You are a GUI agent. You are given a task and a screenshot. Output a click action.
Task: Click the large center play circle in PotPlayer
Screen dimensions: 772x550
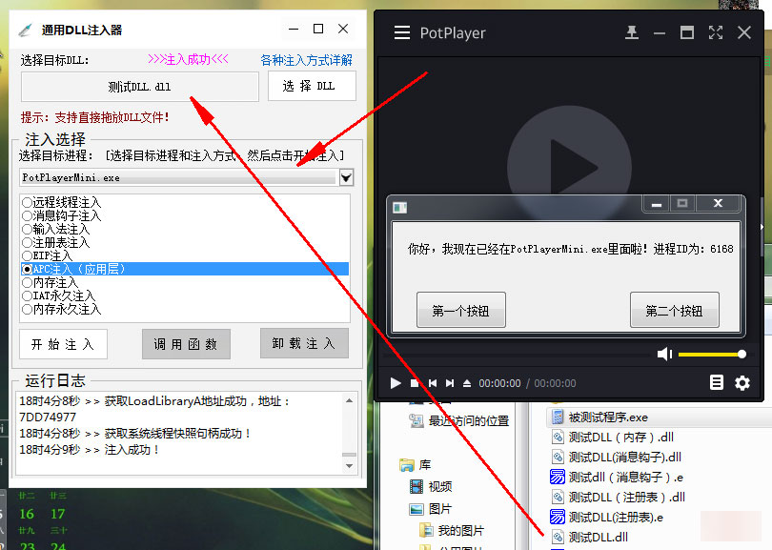point(569,168)
